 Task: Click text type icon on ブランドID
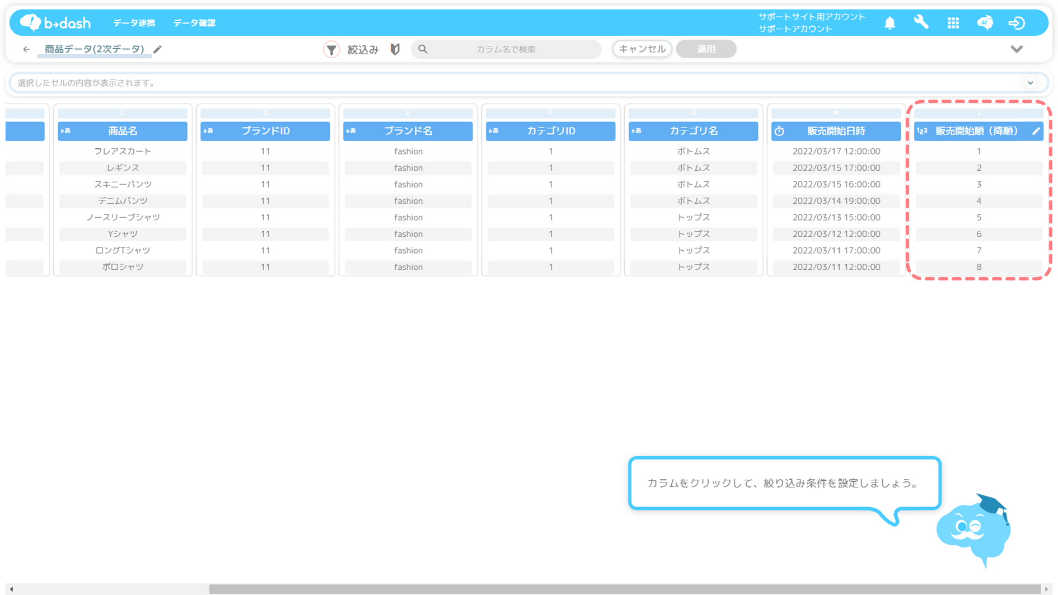208,131
